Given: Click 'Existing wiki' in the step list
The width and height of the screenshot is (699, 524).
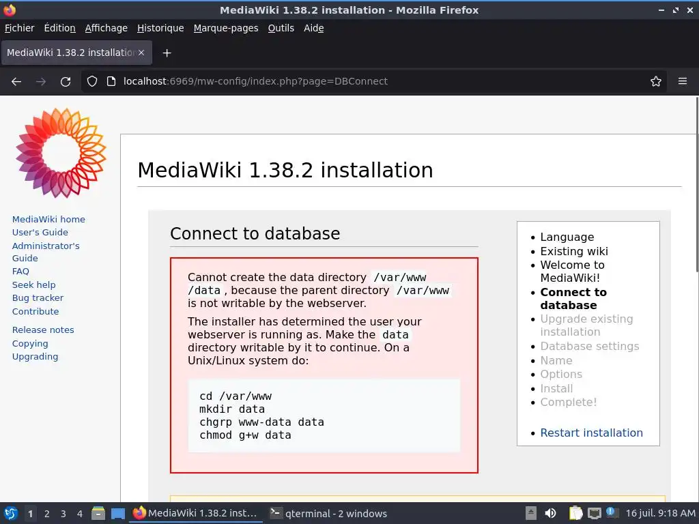Looking at the screenshot, I should click(574, 251).
